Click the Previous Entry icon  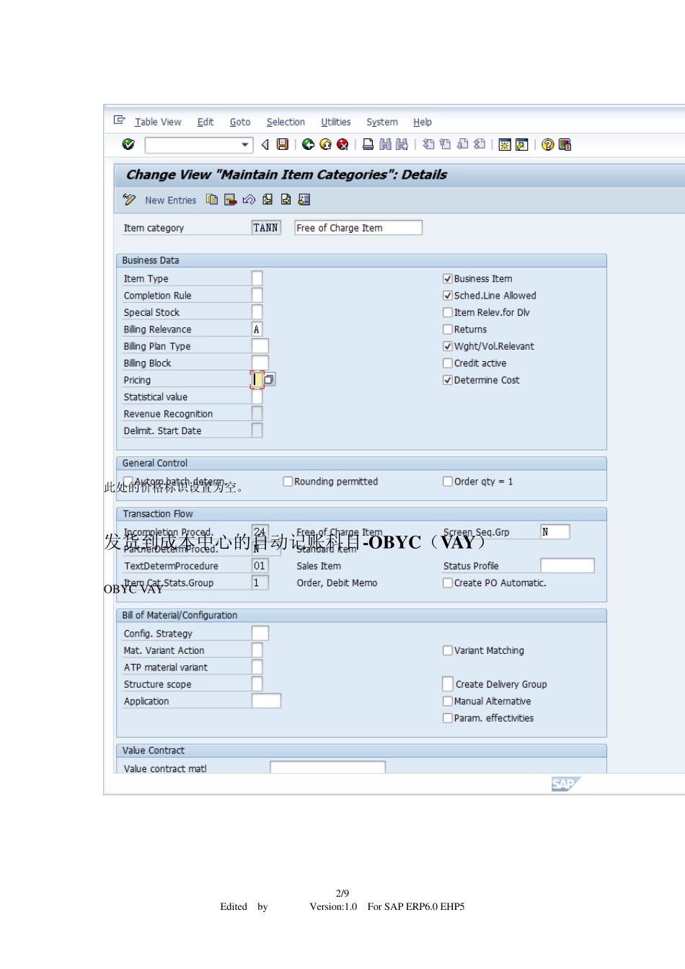[268, 200]
